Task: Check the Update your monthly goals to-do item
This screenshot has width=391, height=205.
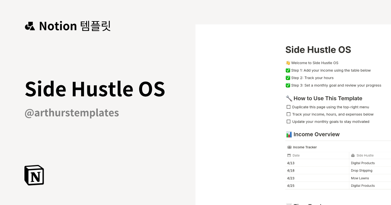Action: point(288,121)
